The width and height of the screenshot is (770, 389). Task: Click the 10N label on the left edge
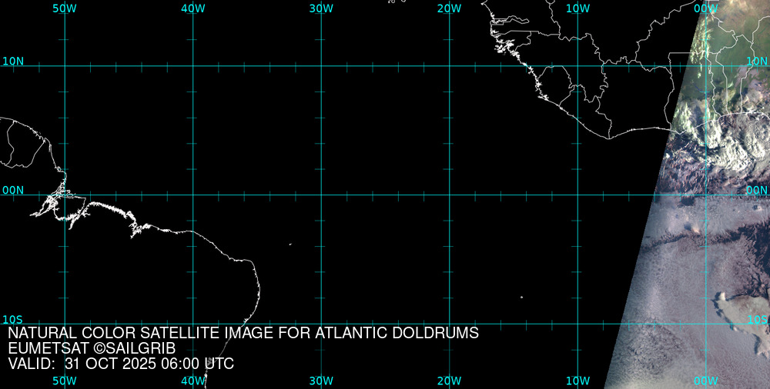[x=13, y=61]
